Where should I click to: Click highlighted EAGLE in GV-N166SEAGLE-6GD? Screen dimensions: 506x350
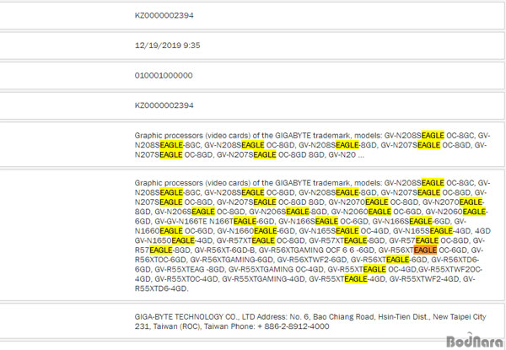click(x=421, y=221)
